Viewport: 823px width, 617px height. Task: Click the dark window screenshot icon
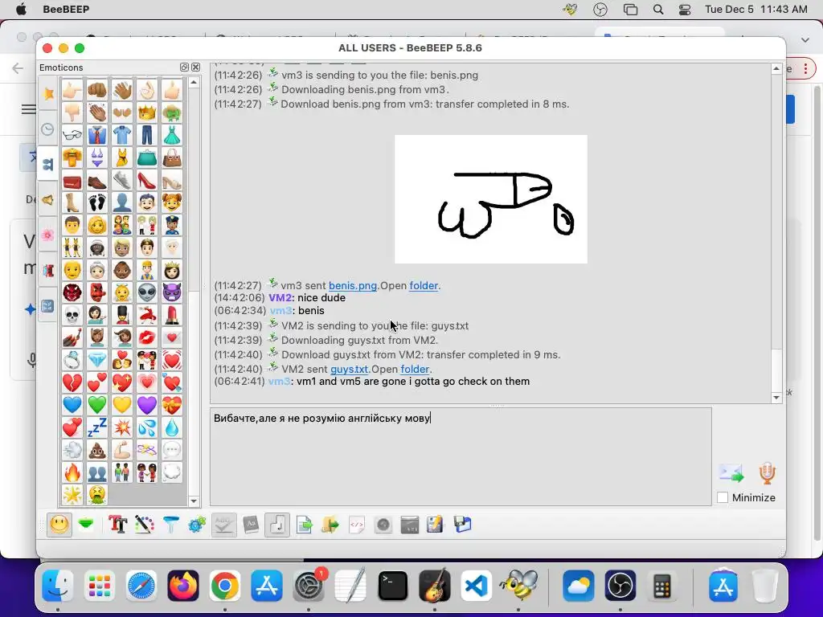pos(409,524)
